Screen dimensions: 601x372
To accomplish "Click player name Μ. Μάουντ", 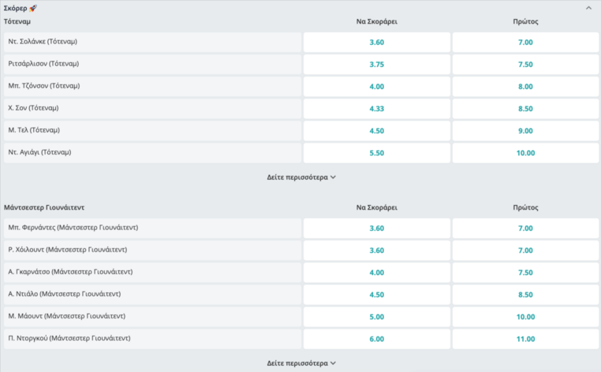I will pyautogui.click(x=67, y=317).
